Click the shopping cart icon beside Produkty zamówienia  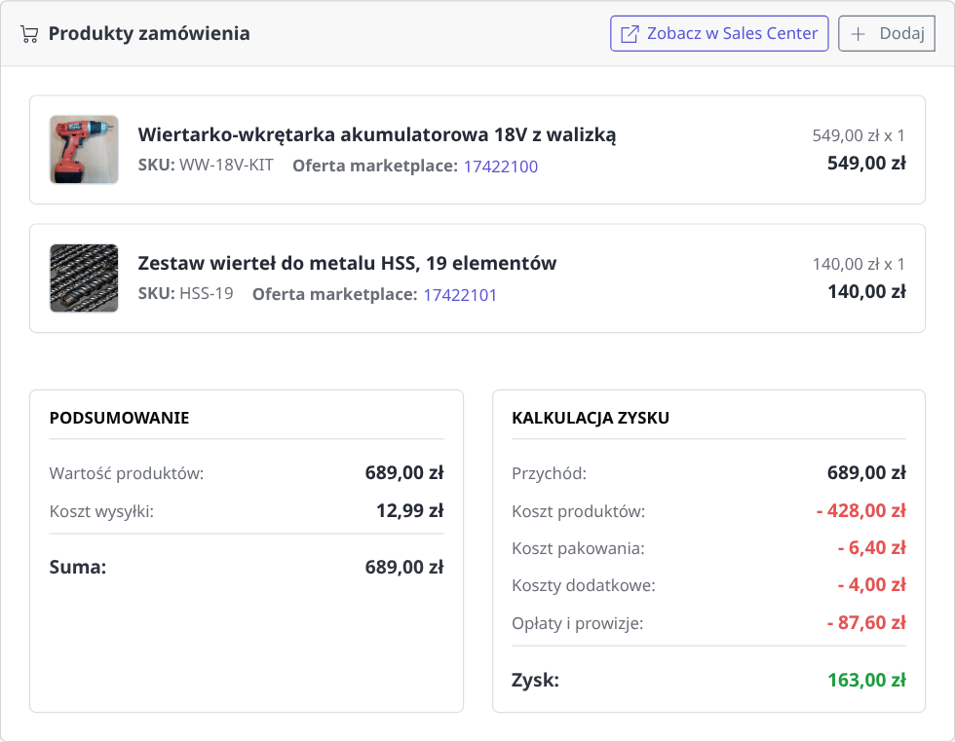[28, 34]
